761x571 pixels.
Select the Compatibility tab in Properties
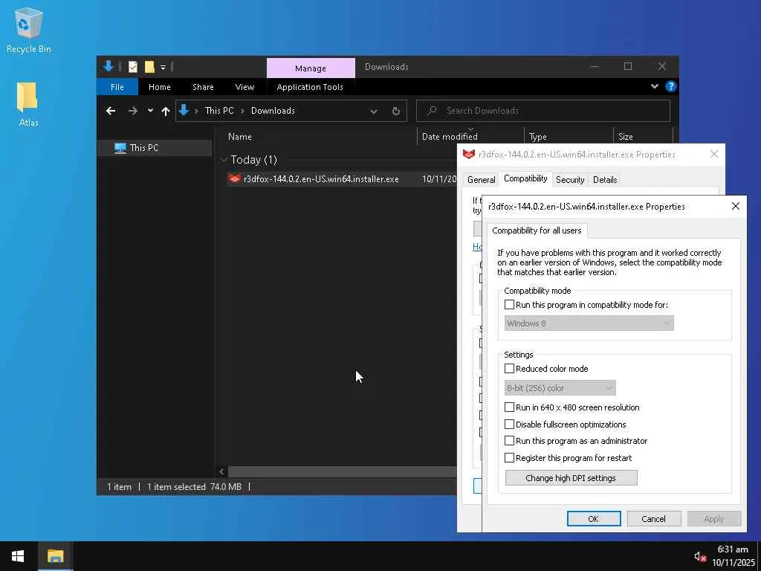click(525, 178)
